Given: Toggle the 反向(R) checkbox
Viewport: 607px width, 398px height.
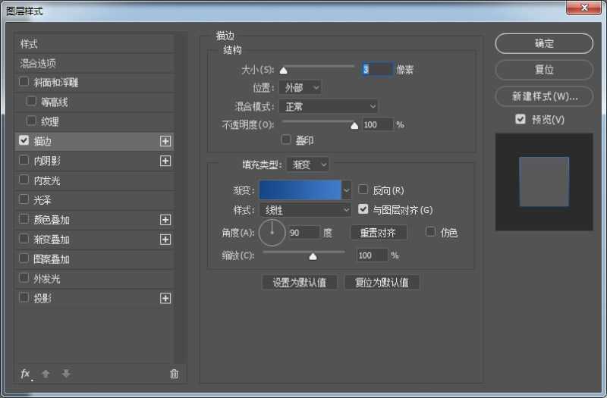Looking at the screenshot, I should (363, 190).
